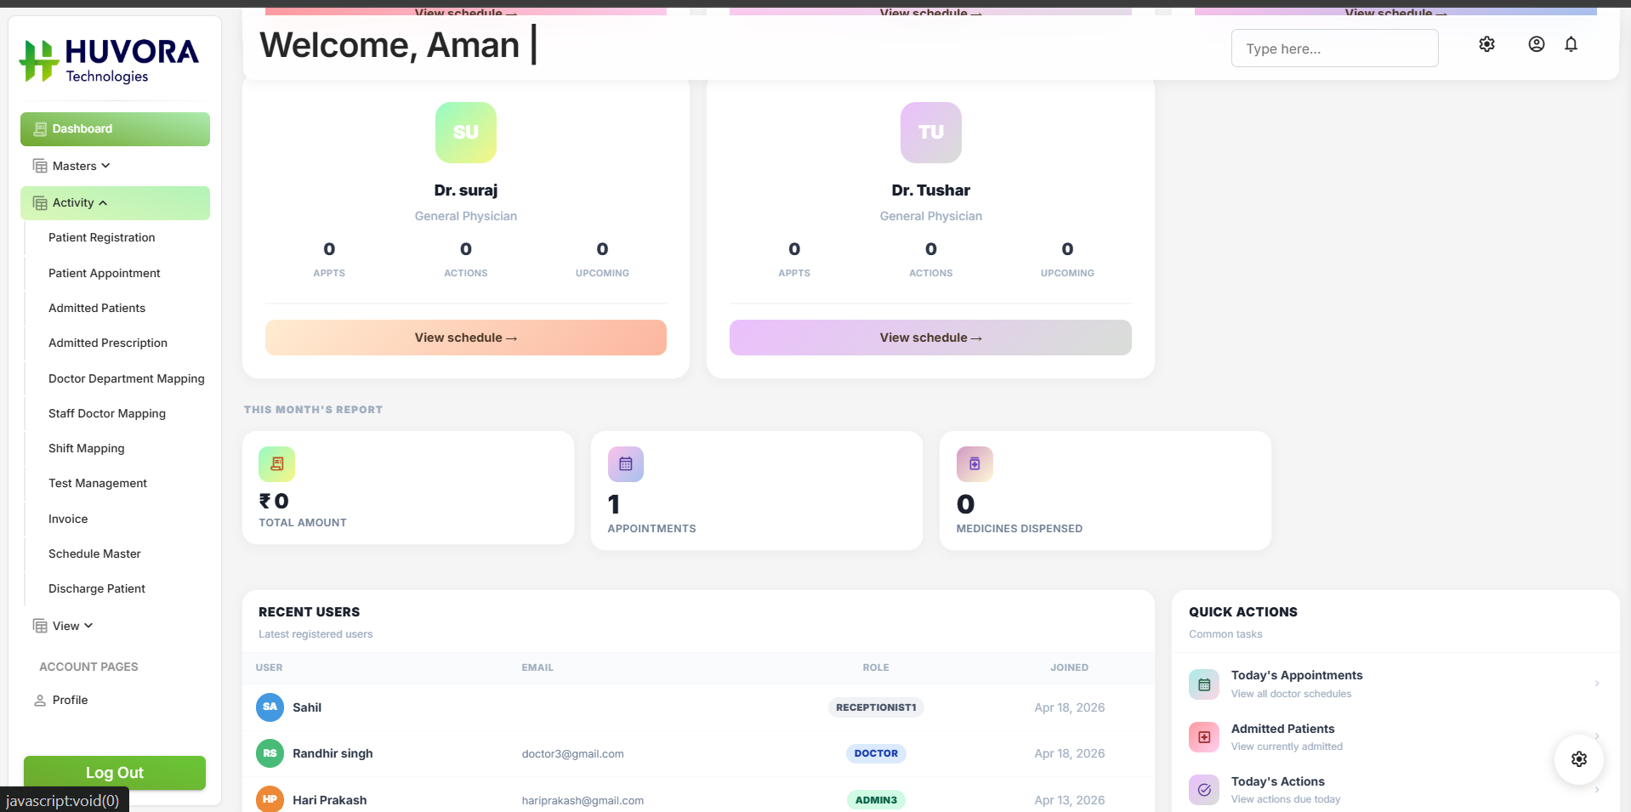
Task: Open Today's Actions quick action
Action: coord(1395,789)
